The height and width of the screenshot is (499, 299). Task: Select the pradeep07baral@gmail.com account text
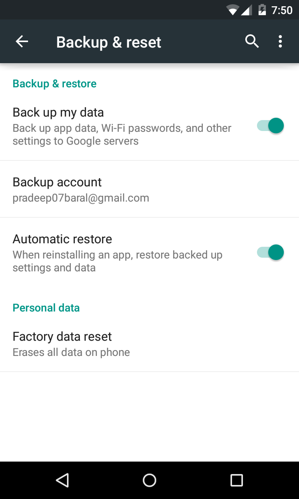(x=81, y=198)
